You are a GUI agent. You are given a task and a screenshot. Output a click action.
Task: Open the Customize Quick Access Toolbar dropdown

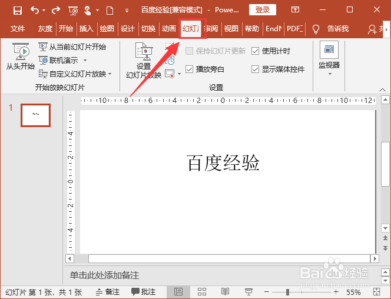[x=127, y=11]
